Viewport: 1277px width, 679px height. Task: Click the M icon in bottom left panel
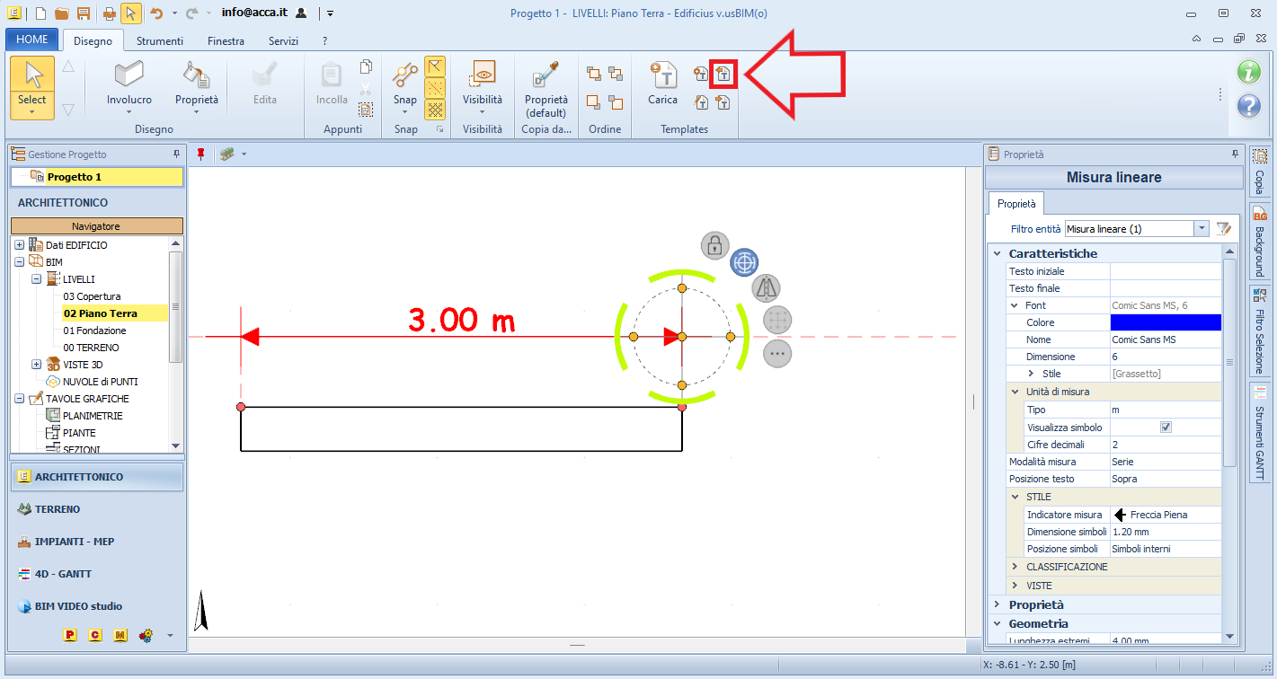pyautogui.click(x=120, y=635)
